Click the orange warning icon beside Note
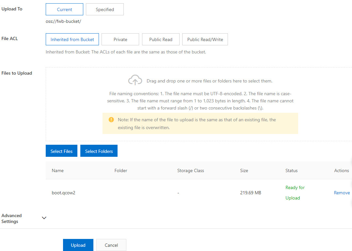Screen dimensions: 352x251 [x=111, y=120]
